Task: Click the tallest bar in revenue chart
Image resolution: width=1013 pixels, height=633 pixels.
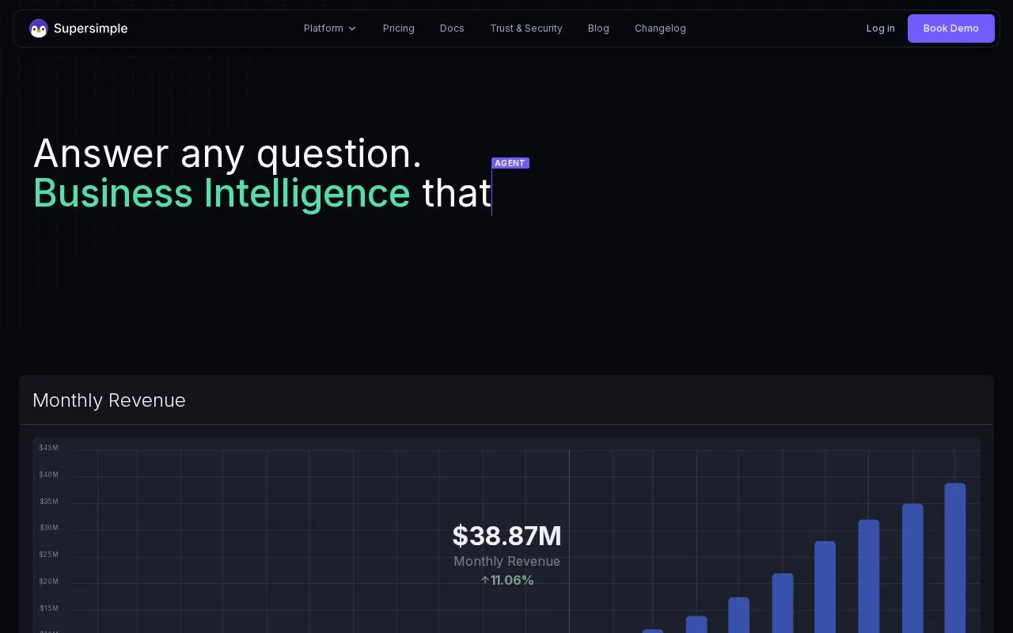Action: (955, 558)
